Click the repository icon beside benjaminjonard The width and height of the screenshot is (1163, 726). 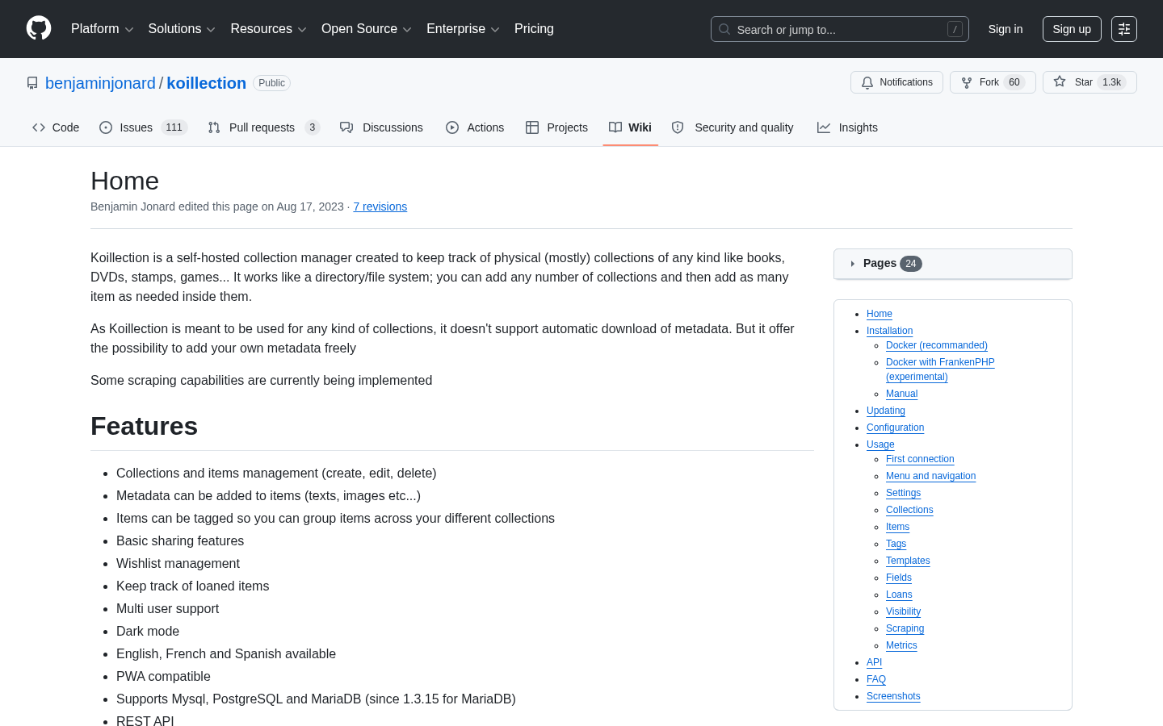point(32,83)
